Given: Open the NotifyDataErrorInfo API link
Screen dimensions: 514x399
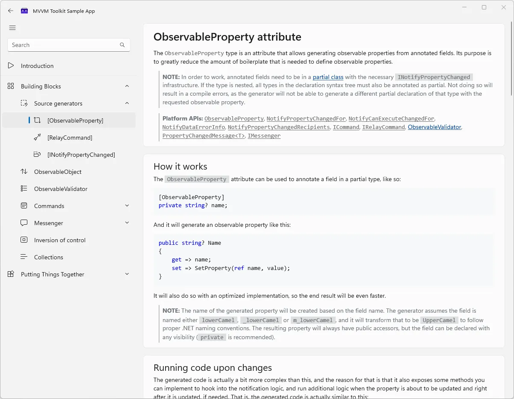Looking at the screenshot, I should click(x=194, y=127).
